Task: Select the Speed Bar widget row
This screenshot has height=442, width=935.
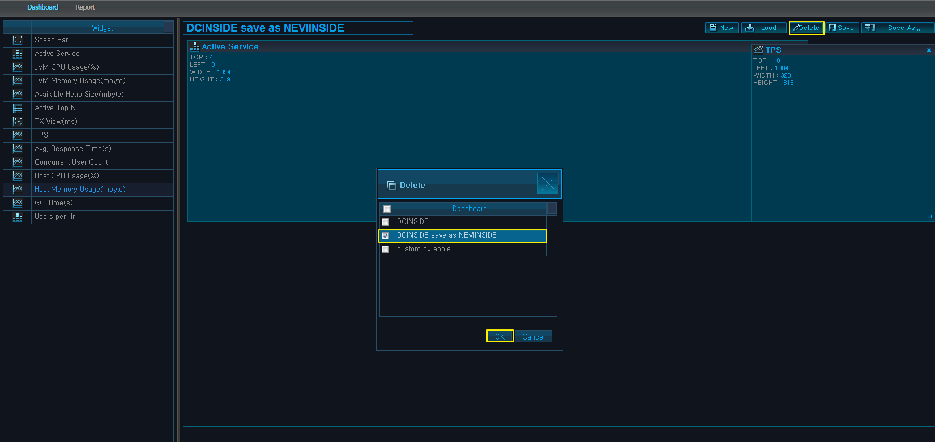Action: coord(88,40)
